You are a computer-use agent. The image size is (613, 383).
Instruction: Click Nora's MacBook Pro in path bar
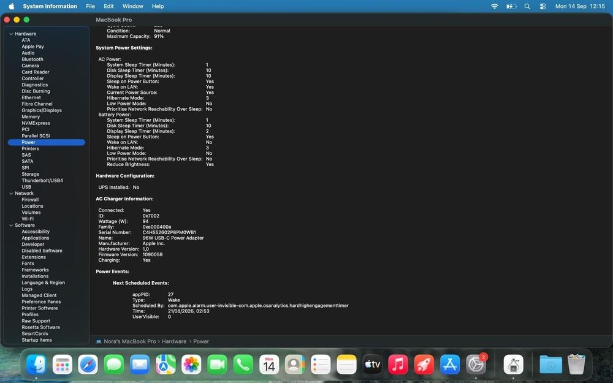tap(130, 341)
